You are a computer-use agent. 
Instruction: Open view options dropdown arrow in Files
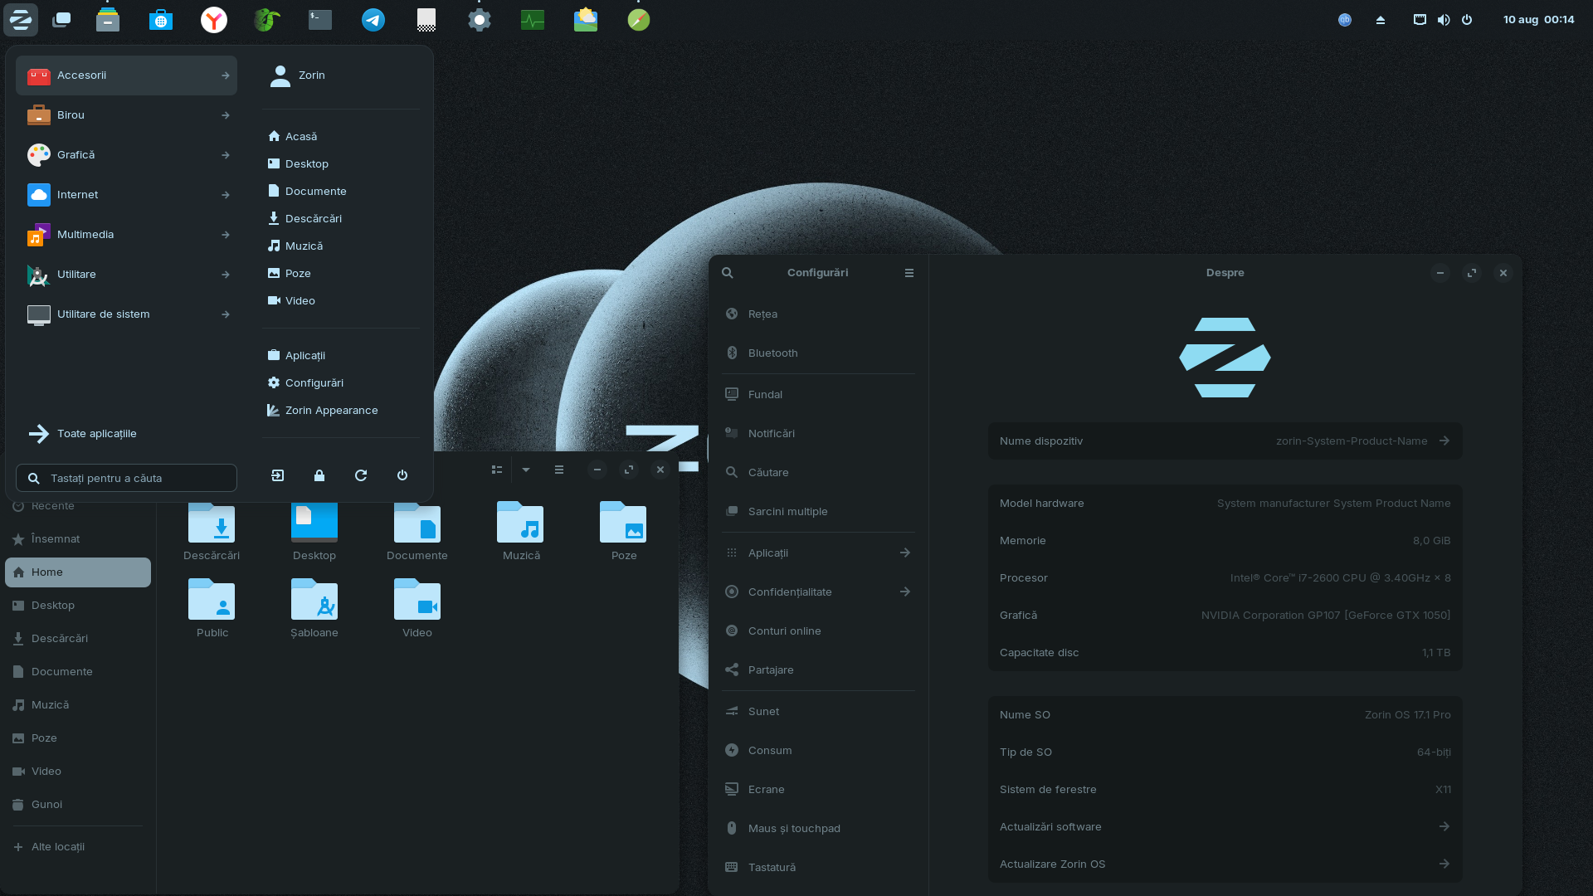coord(526,470)
